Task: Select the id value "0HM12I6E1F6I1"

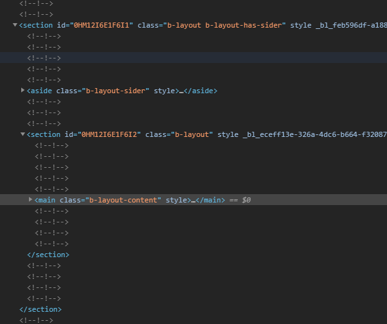Action: tap(102, 25)
